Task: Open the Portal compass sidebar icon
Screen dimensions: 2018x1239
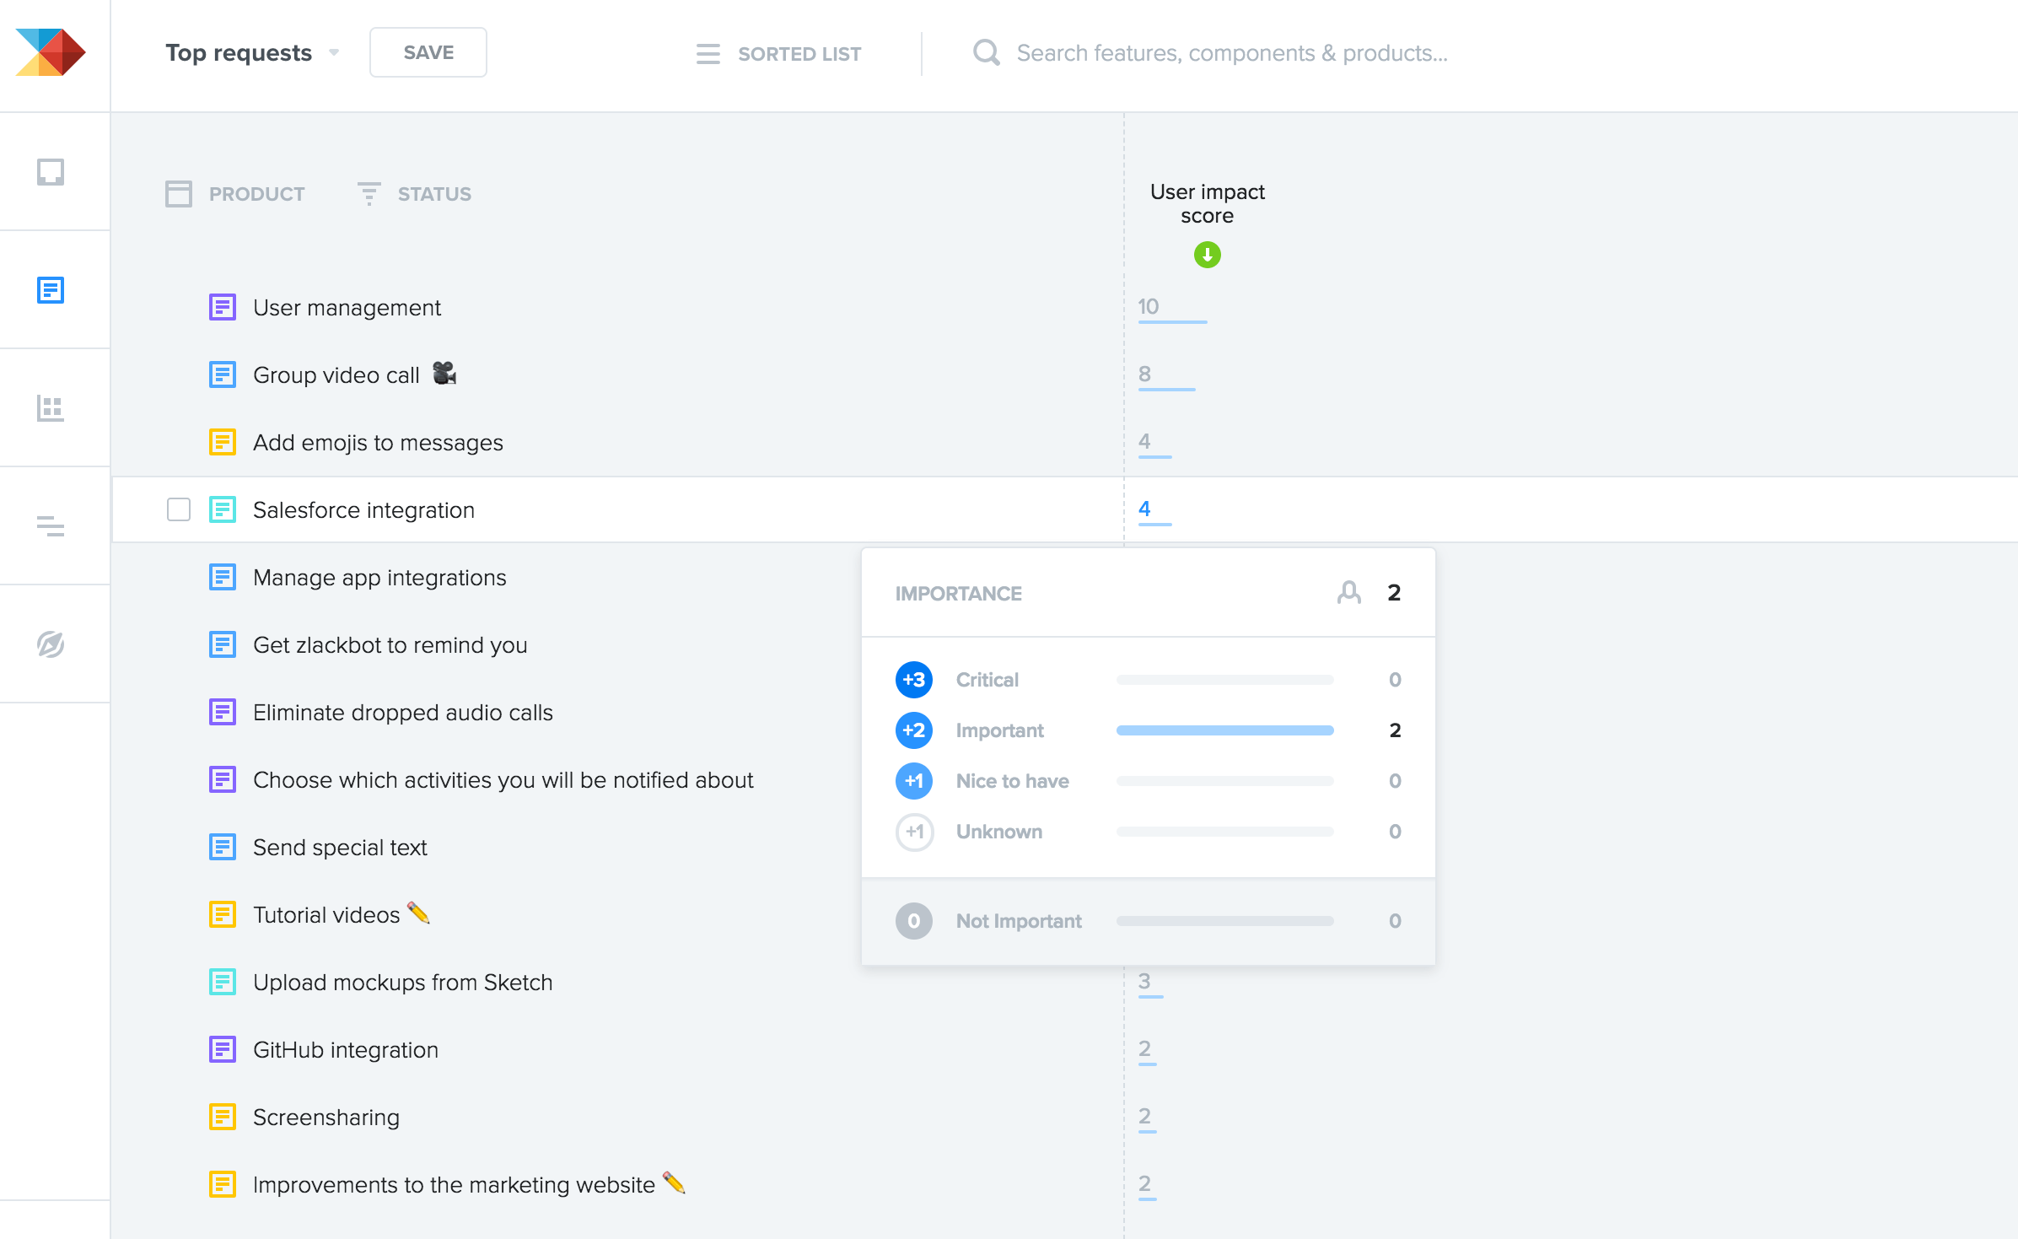Action: coord(51,644)
